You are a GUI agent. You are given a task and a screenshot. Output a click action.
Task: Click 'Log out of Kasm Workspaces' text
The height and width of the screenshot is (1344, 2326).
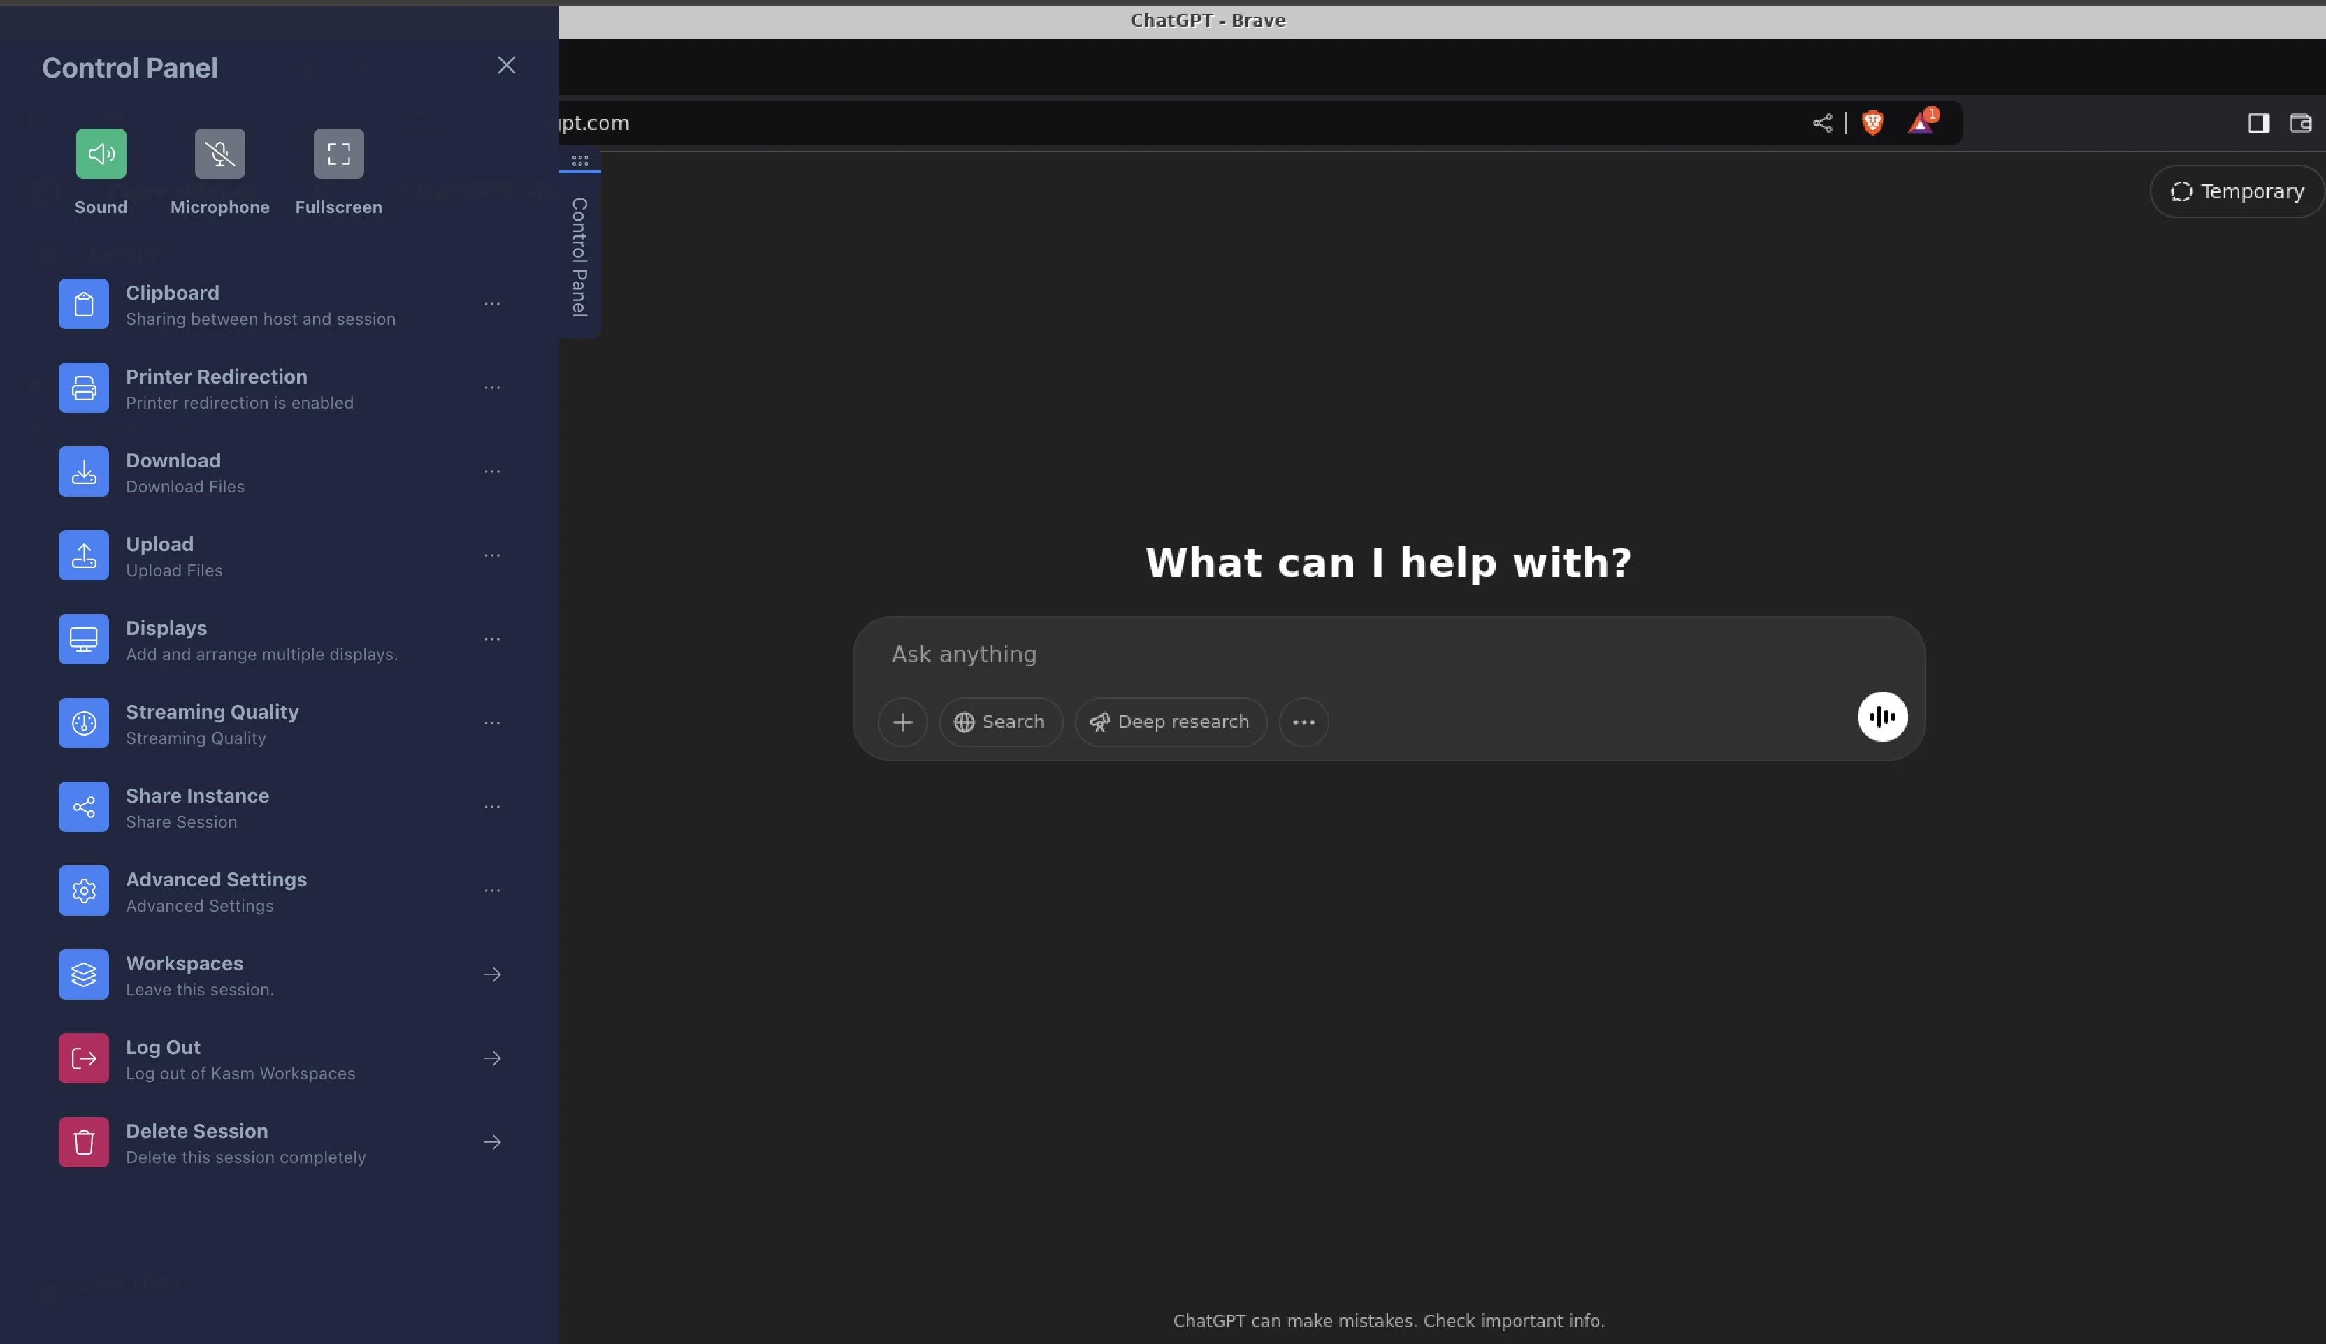(x=240, y=1074)
